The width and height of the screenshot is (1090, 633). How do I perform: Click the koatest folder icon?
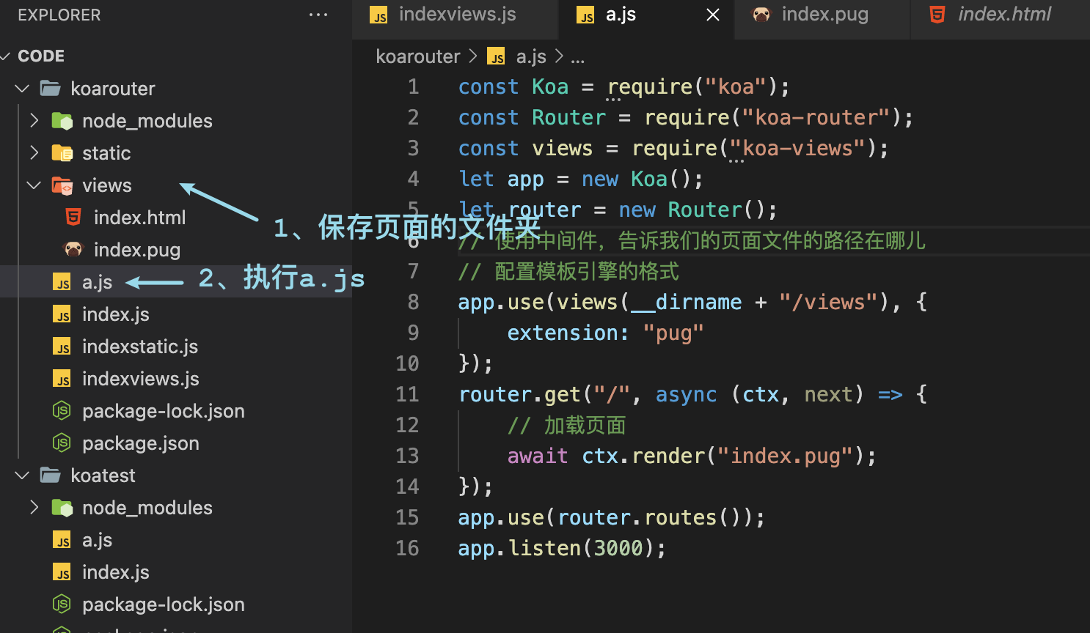point(51,475)
